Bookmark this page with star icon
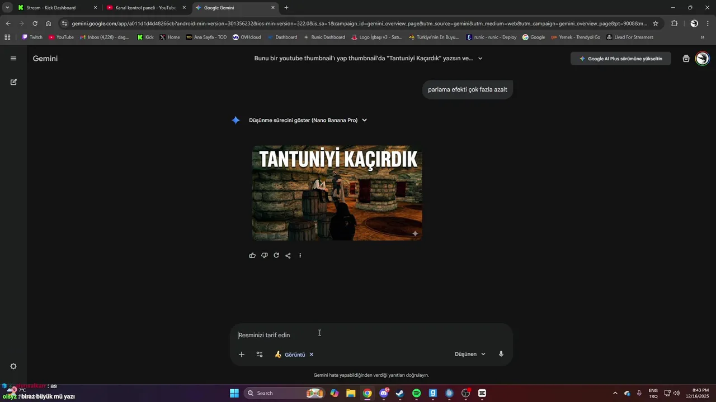Image resolution: width=716 pixels, height=402 pixels. point(656,23)
